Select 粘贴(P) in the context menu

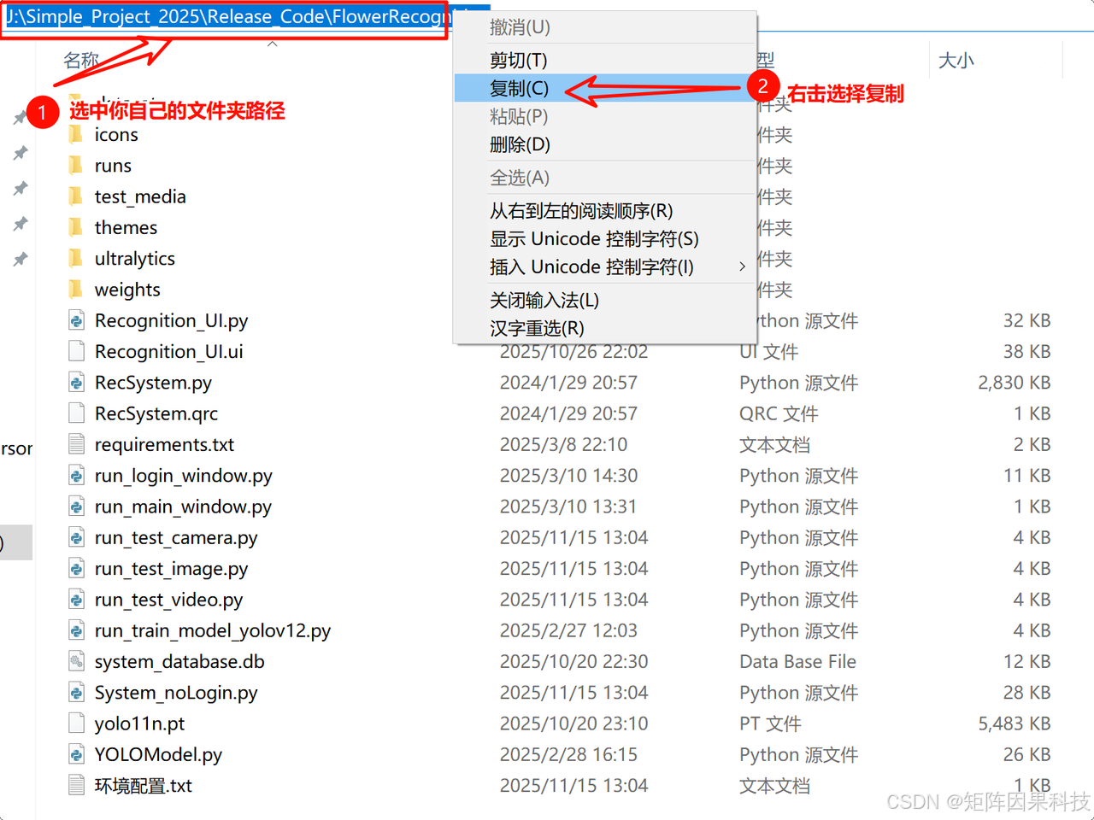605,116
